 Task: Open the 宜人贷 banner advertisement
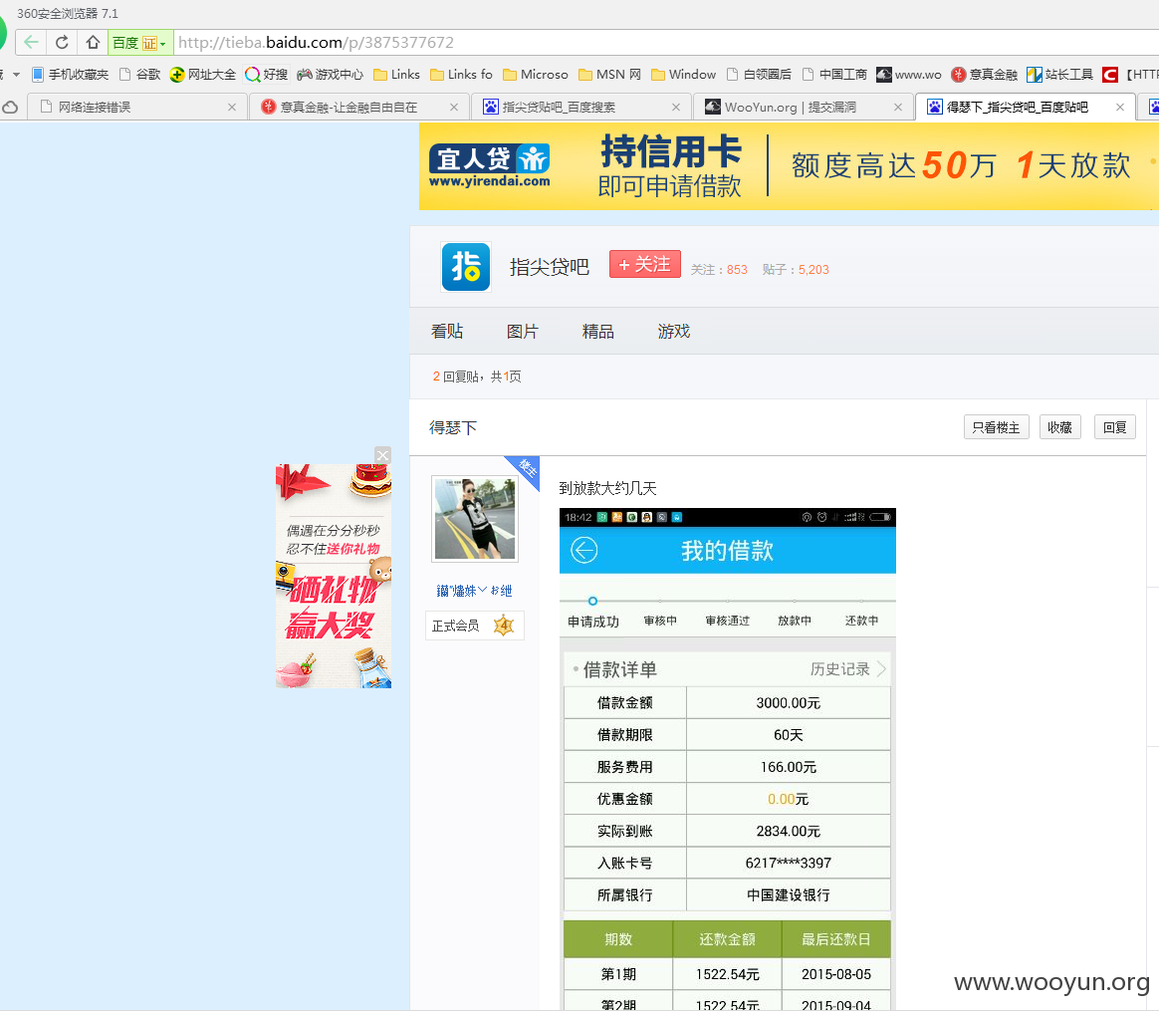click(x=789, y=166)
